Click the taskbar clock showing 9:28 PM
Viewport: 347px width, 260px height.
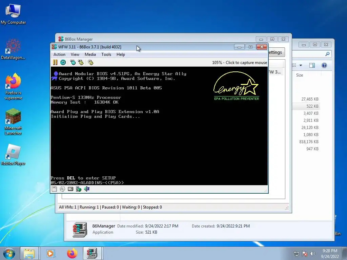(330, 254)
